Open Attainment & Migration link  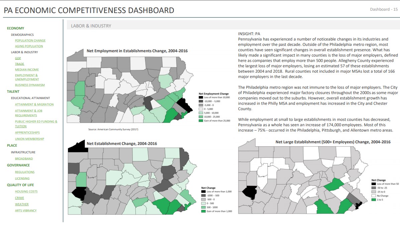[34, 104]
